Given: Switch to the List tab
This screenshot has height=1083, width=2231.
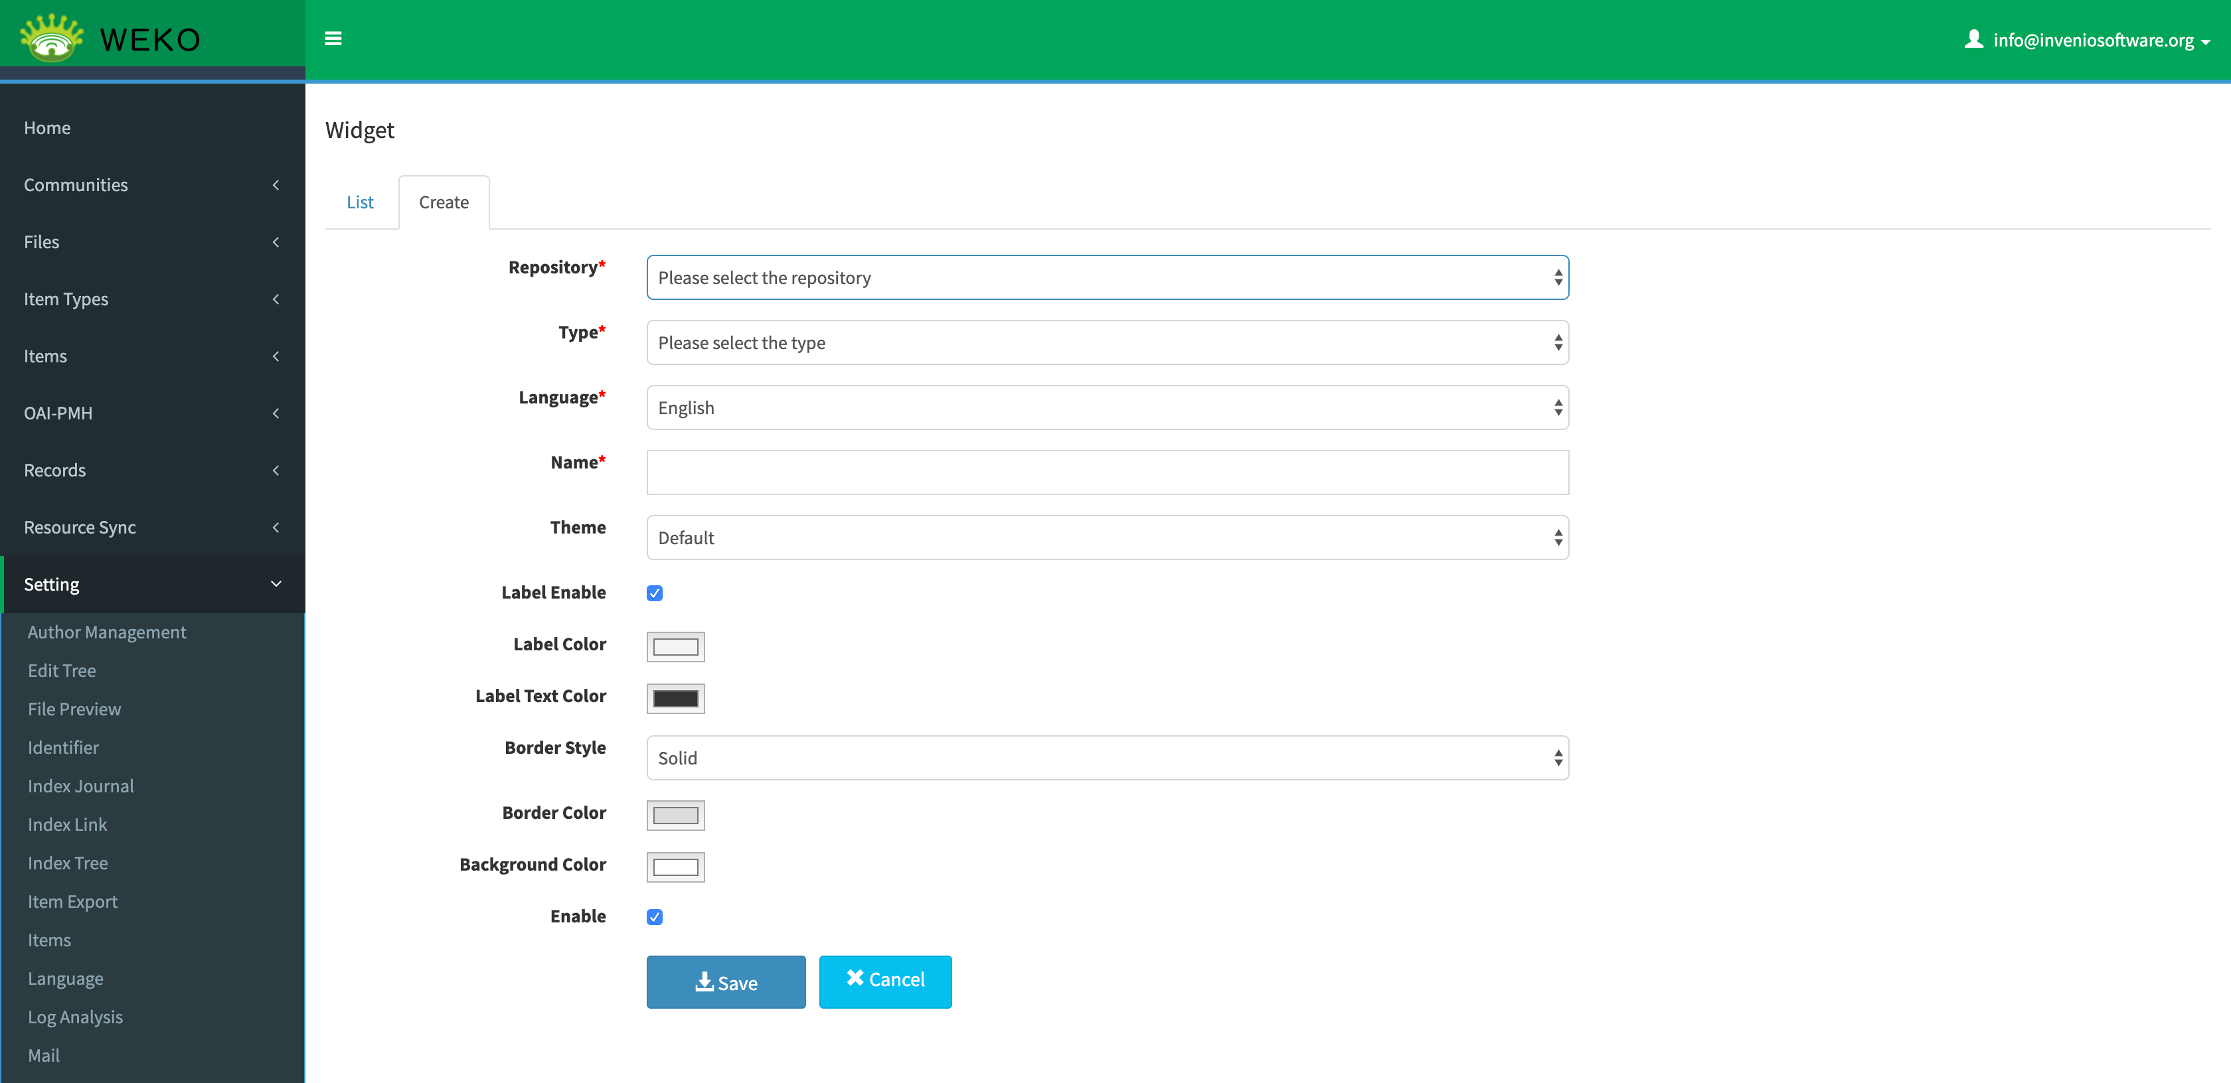Looking at the screenshot, I should click(x=361, y=202).
